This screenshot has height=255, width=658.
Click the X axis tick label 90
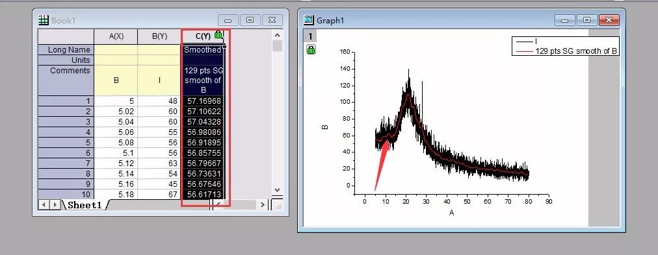[x=548, y=202]
